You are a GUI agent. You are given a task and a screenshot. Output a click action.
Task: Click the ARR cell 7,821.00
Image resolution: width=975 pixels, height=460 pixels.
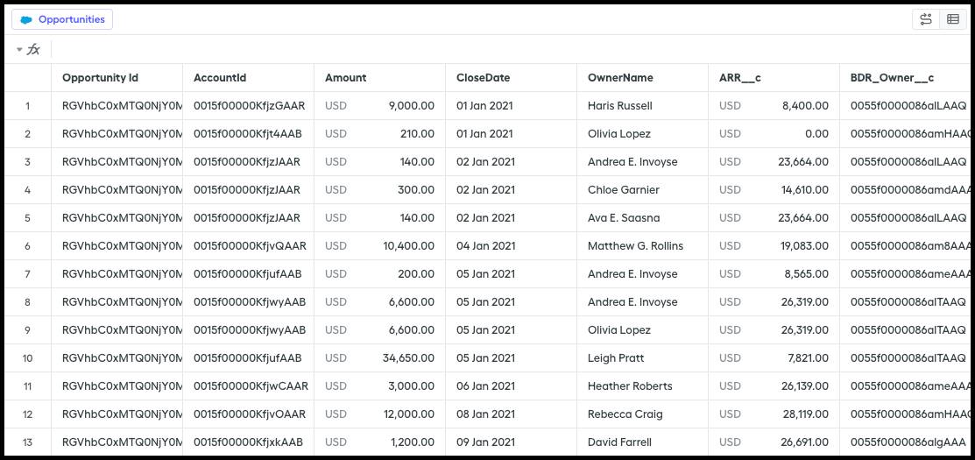click(774, 358)
